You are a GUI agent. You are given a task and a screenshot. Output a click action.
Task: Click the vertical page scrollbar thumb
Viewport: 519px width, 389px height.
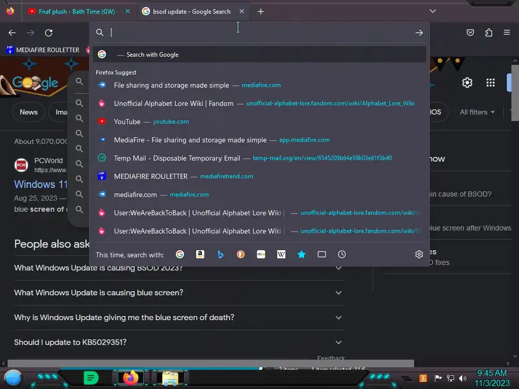pyautogui.click(x=515, y=93)
